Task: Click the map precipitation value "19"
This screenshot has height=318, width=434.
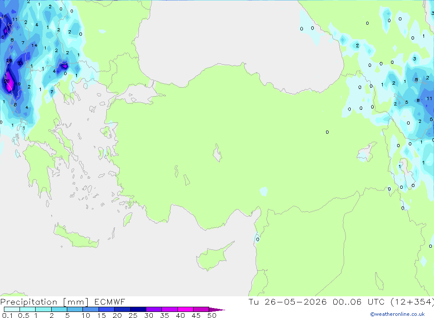Action: pyautogui.click(x=18, y=84)
